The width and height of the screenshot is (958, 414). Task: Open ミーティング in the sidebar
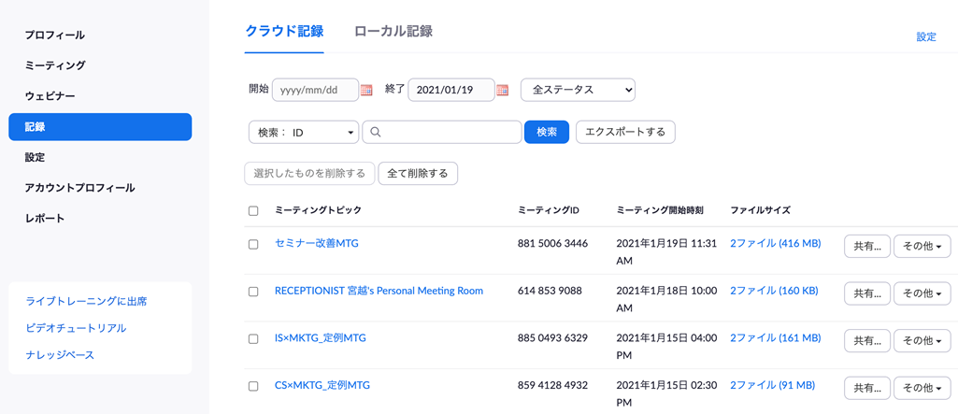[55, 65]
